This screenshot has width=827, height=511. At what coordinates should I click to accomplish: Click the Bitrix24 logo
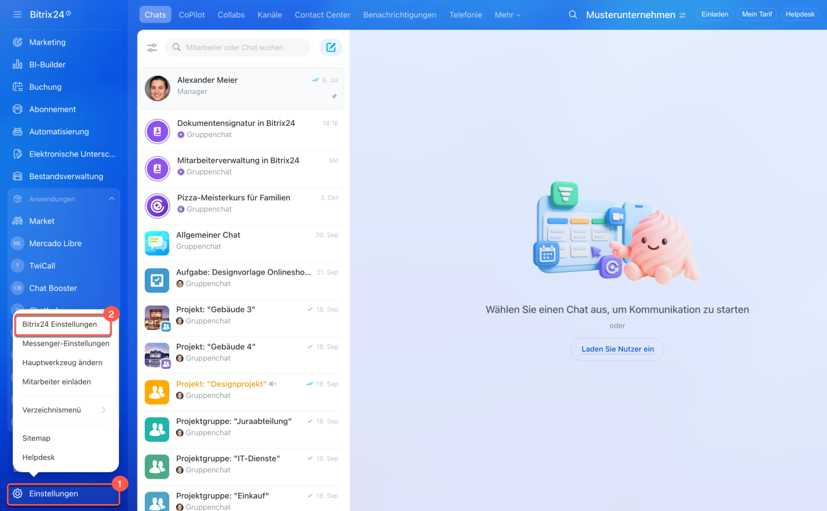click(50, 14)
